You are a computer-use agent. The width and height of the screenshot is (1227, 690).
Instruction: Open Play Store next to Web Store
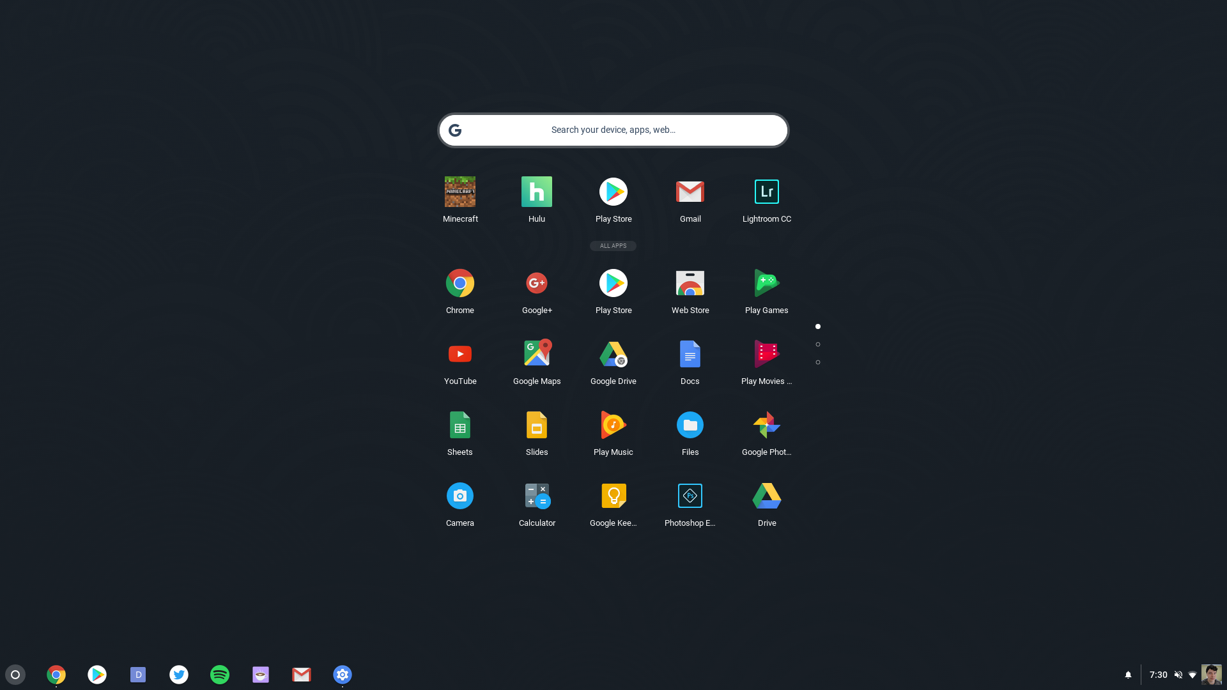coord(613,283)
